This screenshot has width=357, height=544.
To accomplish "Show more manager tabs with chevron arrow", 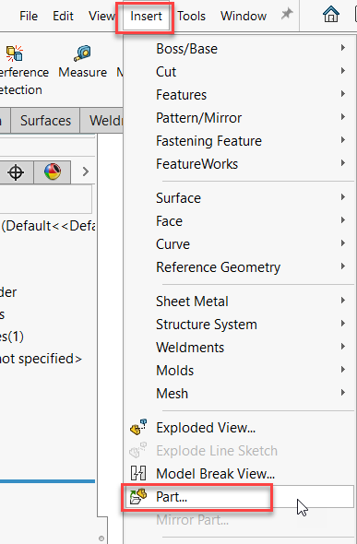I will pyautogui.click(x=86, y=171).
